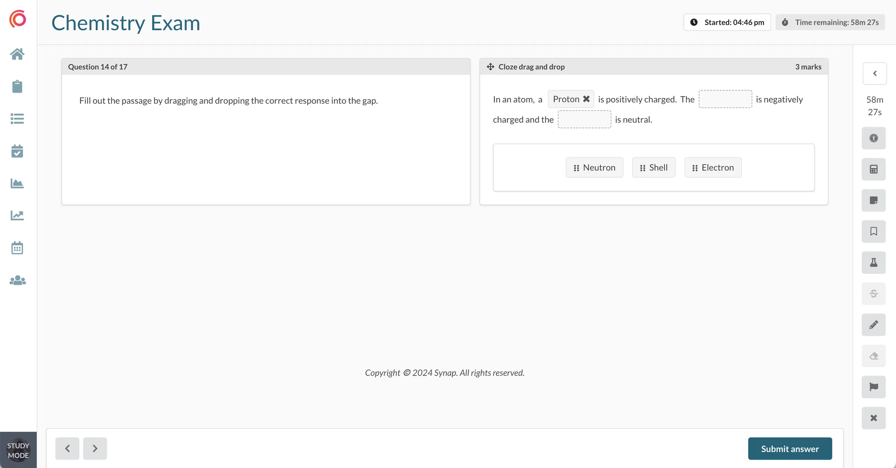
Task: Select the pencil highlighter tool
Action: pyautogui.click(x=873, y=325)
